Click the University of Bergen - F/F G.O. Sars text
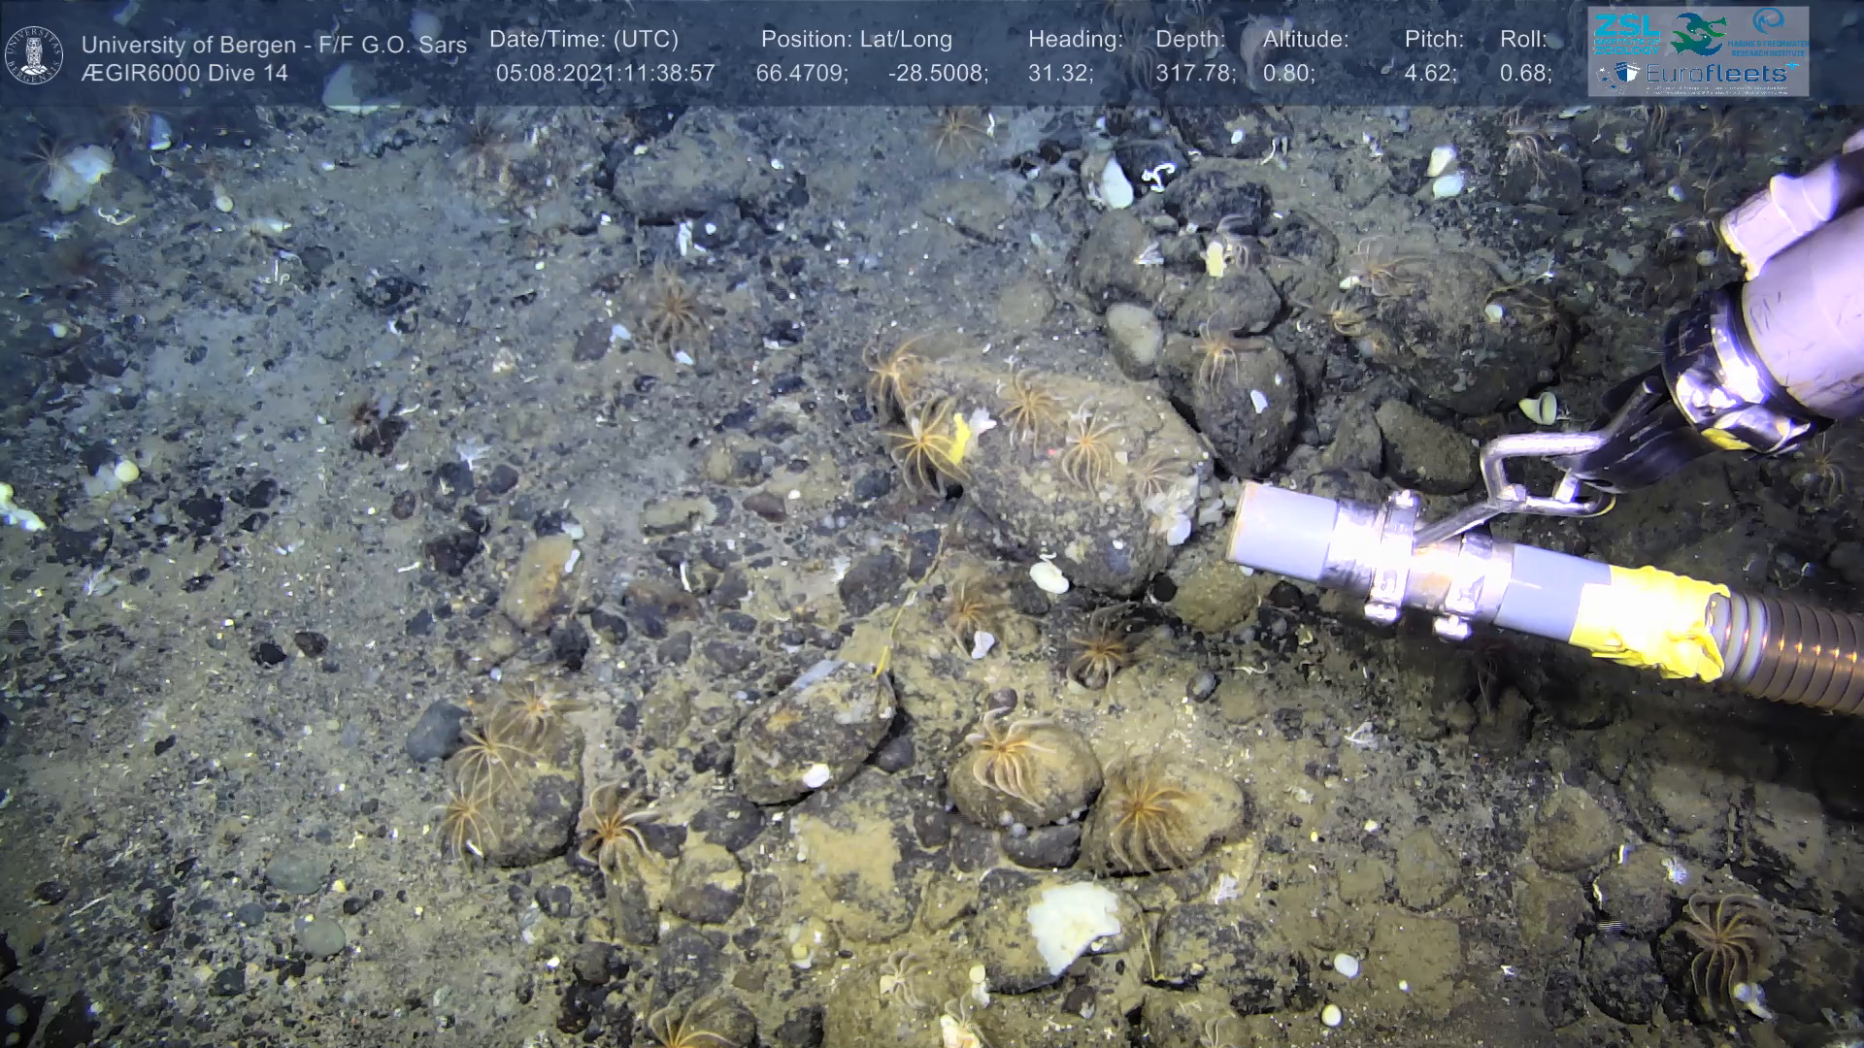Screen dimensions: 1864x1048 pos(274,45)
